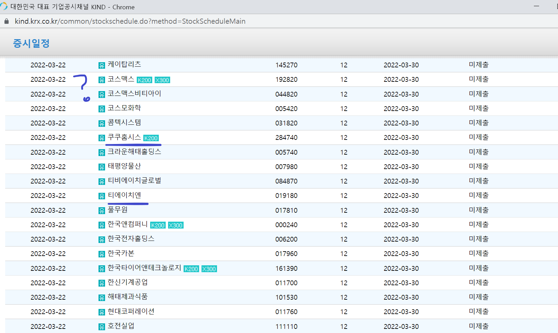Click the K200 badge next to 코스맥스
Image resolution: width=558 pixels, height=333 pixels.
(144, 80)
